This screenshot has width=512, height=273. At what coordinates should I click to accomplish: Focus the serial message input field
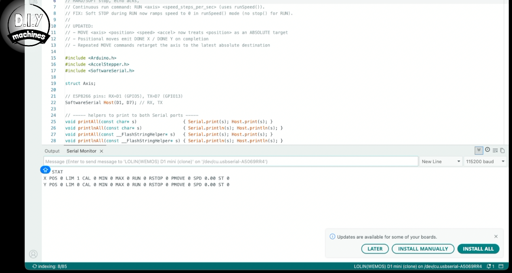[231, 161]
